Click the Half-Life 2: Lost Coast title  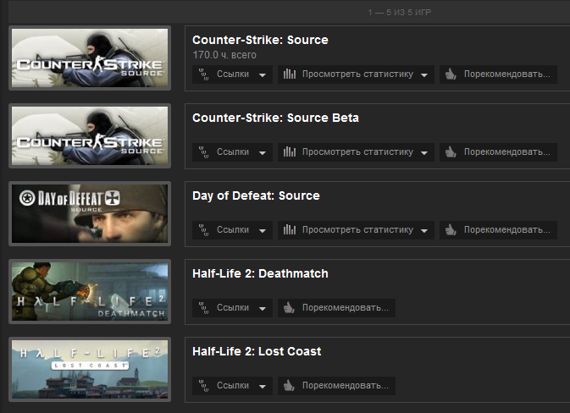257,351
